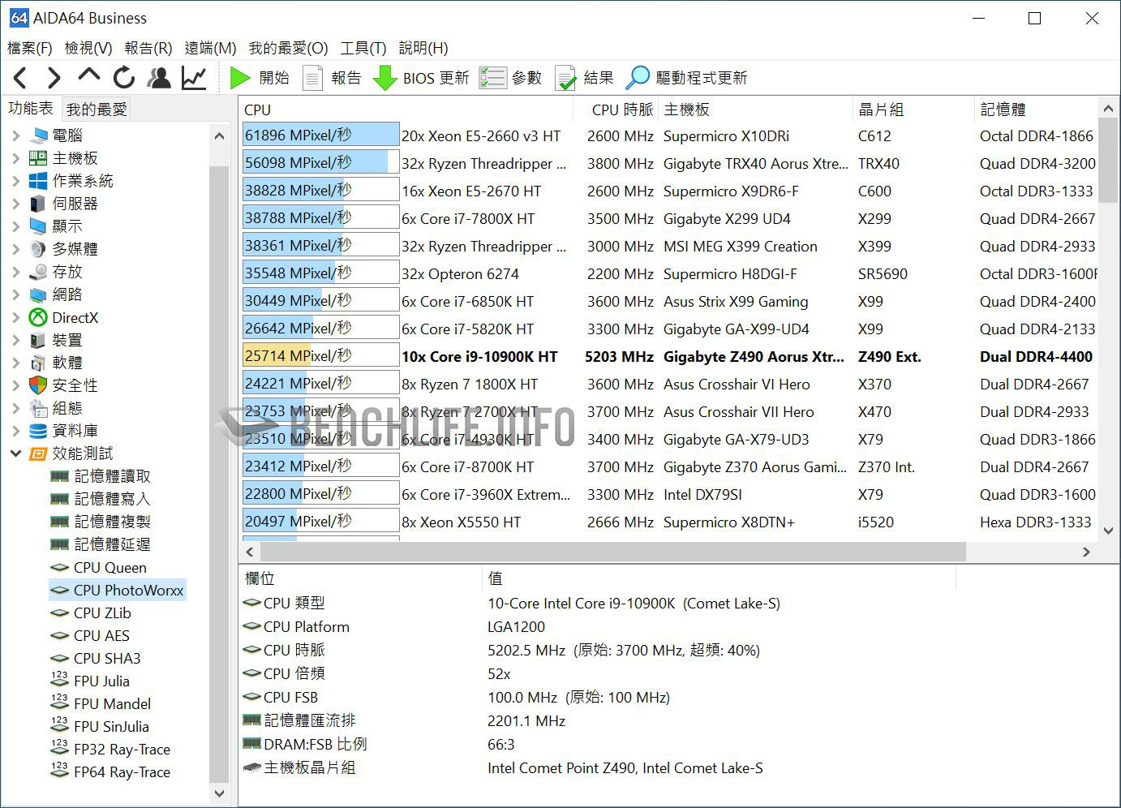Click the graph chart toolbar icon
Screen dimensions: 1121x808
point(194,78)
